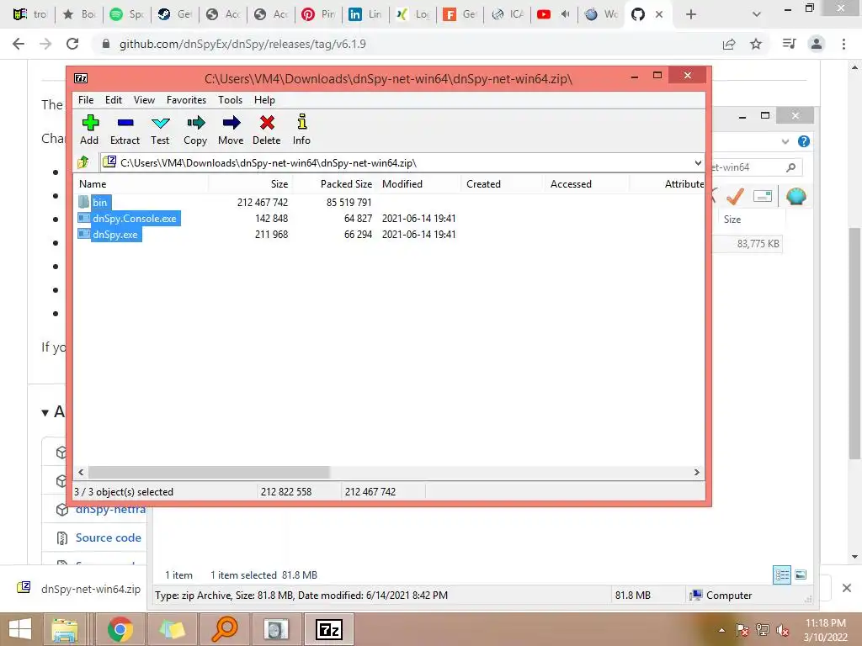Open dnSpy-net-win64.zip download item
862x646 pixels.
(78, 589)
